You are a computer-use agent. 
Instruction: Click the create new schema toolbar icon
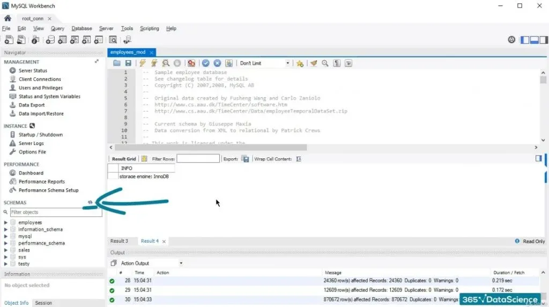[x=50, y=40]
